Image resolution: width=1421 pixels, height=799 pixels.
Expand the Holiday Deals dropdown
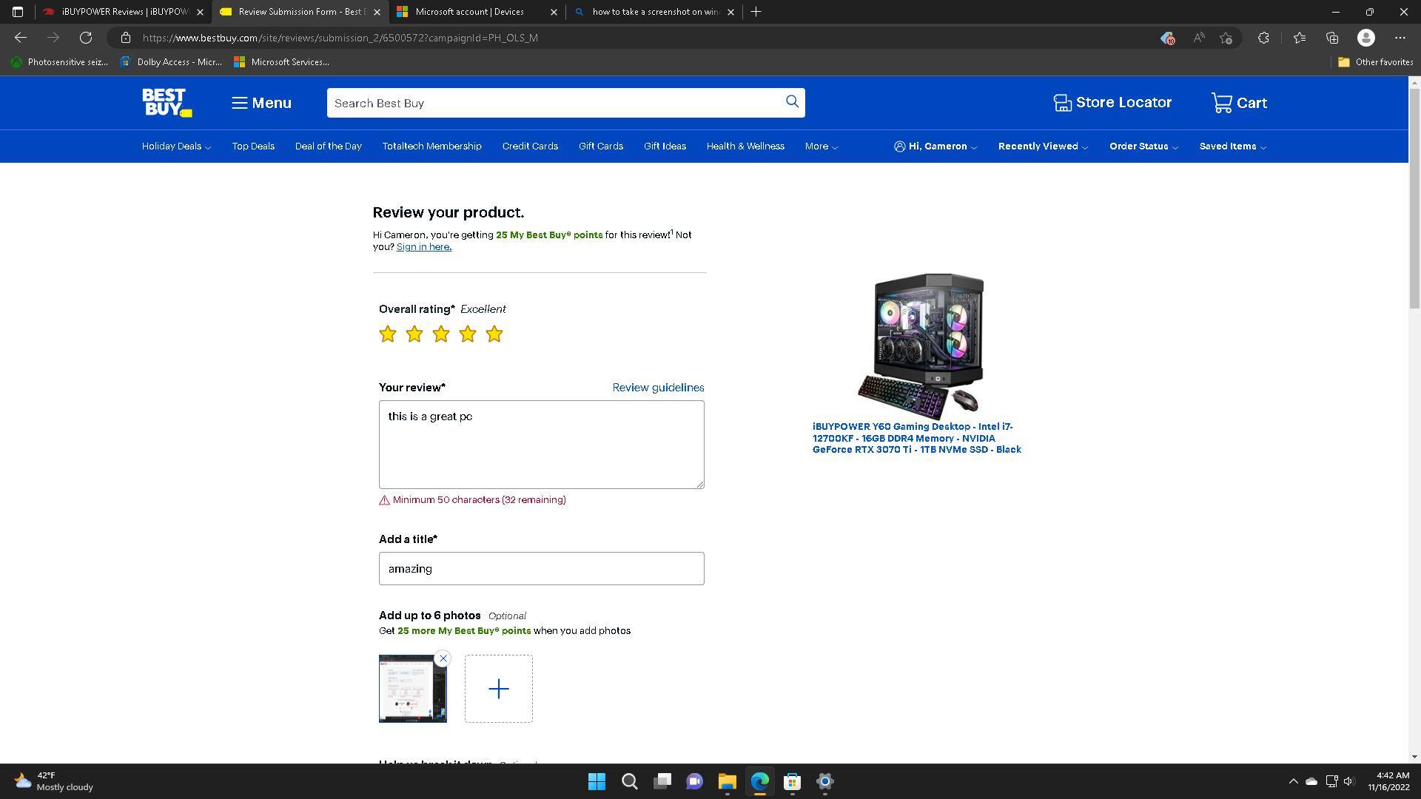tap(175, 146)
